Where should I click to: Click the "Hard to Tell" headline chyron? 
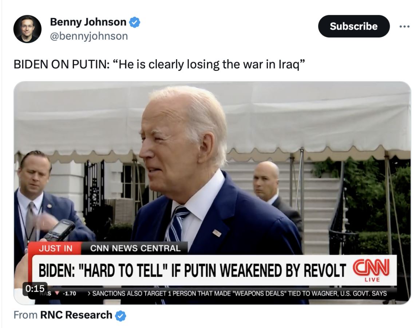[x=192, y=270]
